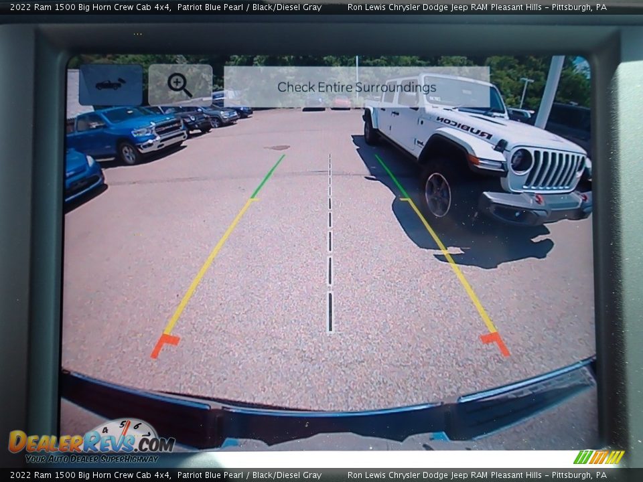Tap the magnifier zoom-in icon

coord(180,85)
